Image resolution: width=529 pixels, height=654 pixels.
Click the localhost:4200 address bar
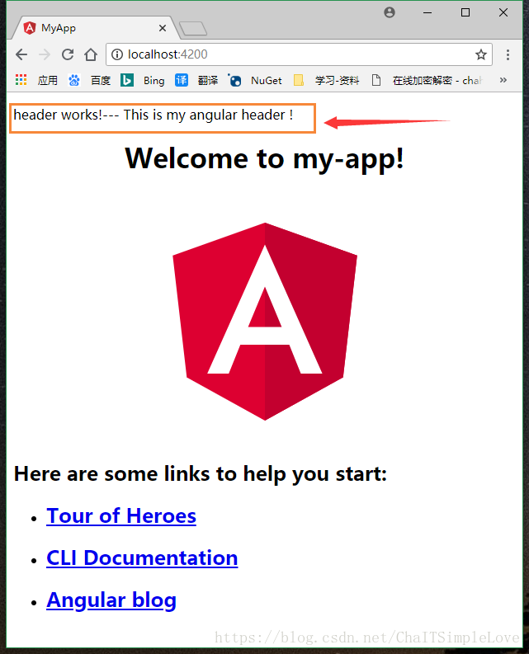point(299,54)
